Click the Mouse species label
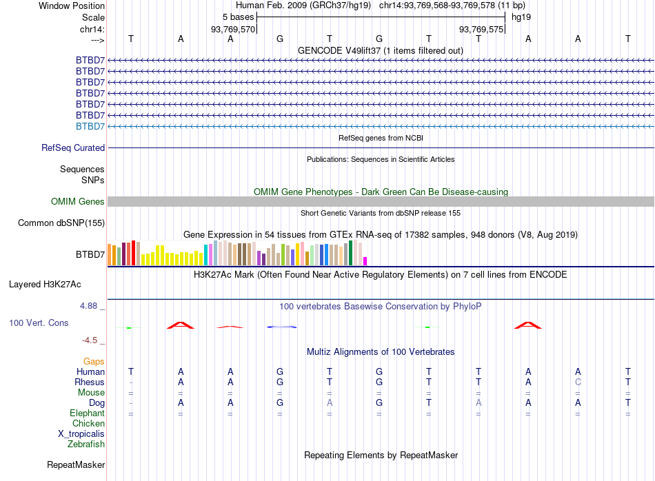 click(91, 393)
